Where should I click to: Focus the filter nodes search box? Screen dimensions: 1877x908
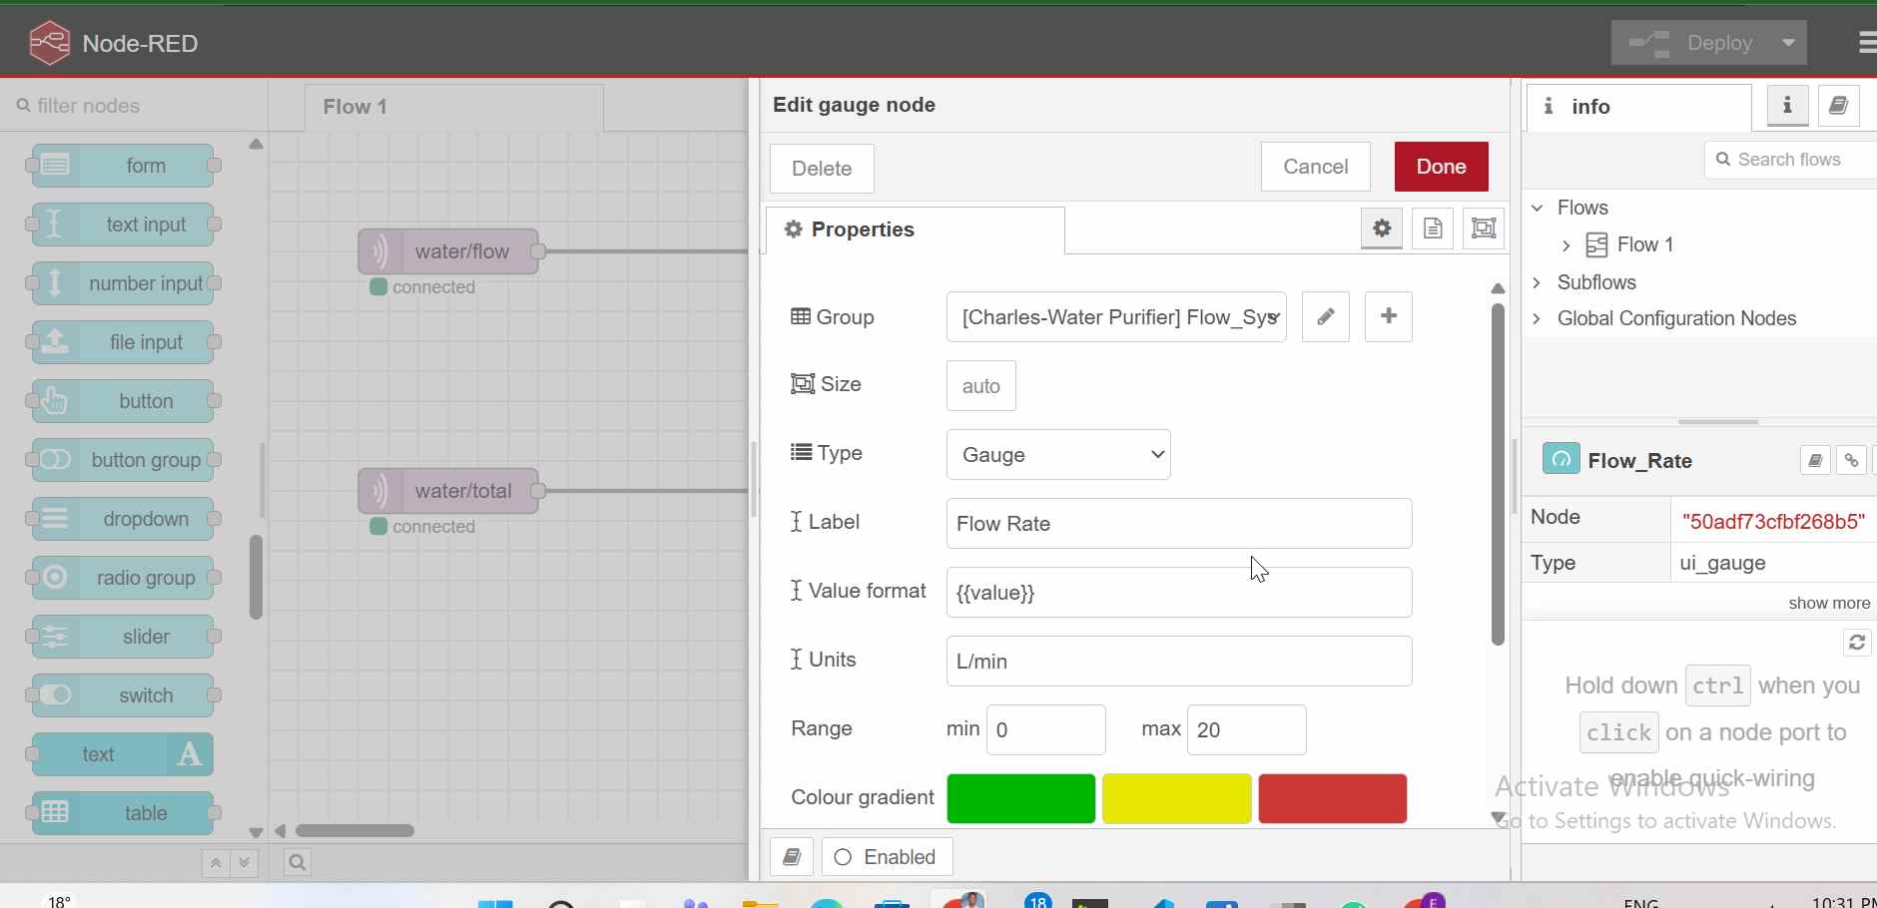click(x=135, y=106)
